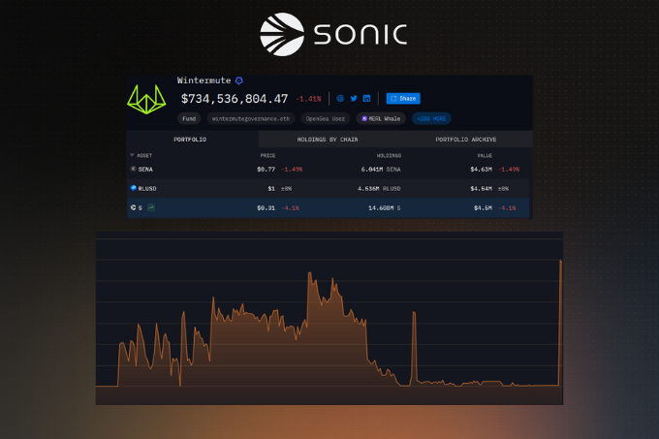The width and height of the screenshot is (659, 439).
Task: Click the $0.77 SENA price
Action: 267,170
